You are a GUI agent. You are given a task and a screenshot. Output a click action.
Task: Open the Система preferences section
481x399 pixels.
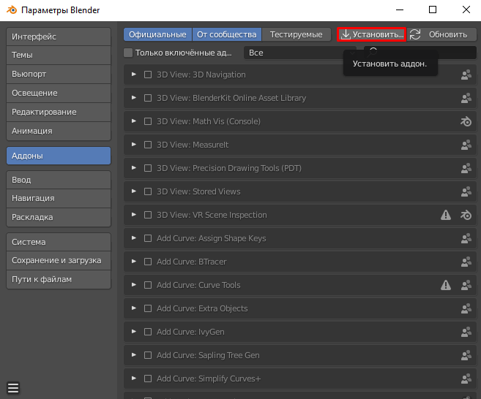(59, 242)
